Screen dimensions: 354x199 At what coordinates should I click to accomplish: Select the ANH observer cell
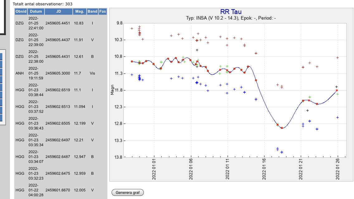click(20, 73)
